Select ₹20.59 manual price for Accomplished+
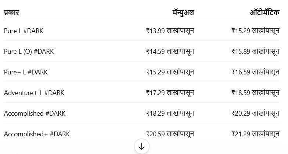Screen dimensions: 288x154 [170, 134]
